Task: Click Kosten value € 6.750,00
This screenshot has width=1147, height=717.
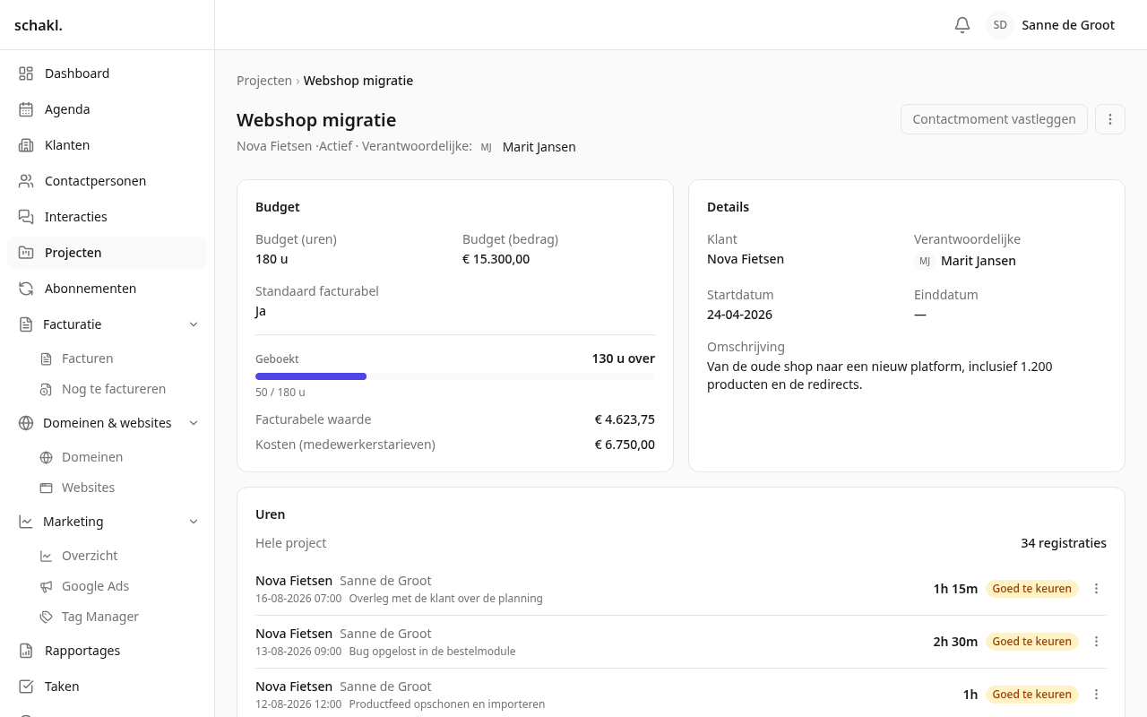Action: tap(625, 445)
